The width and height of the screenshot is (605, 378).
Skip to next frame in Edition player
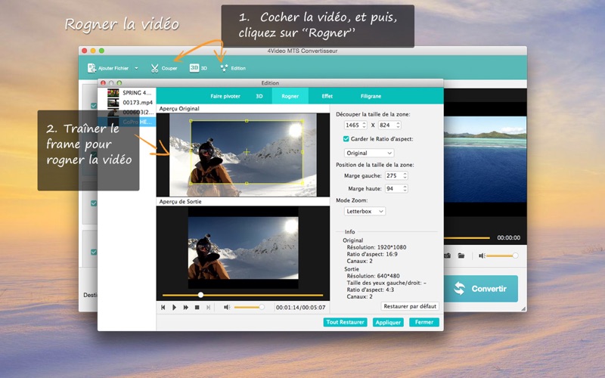coord(209,308)
